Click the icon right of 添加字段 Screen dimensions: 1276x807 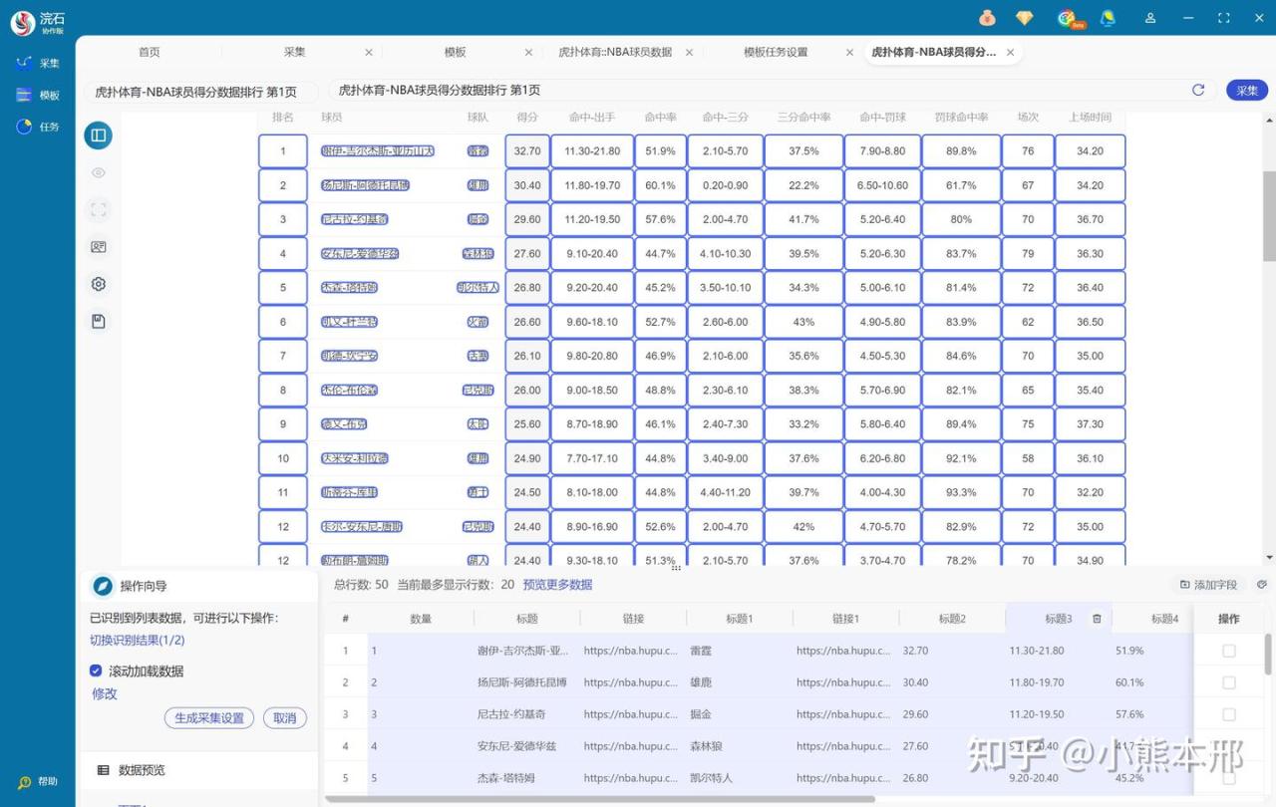(x=1262, y=585)
